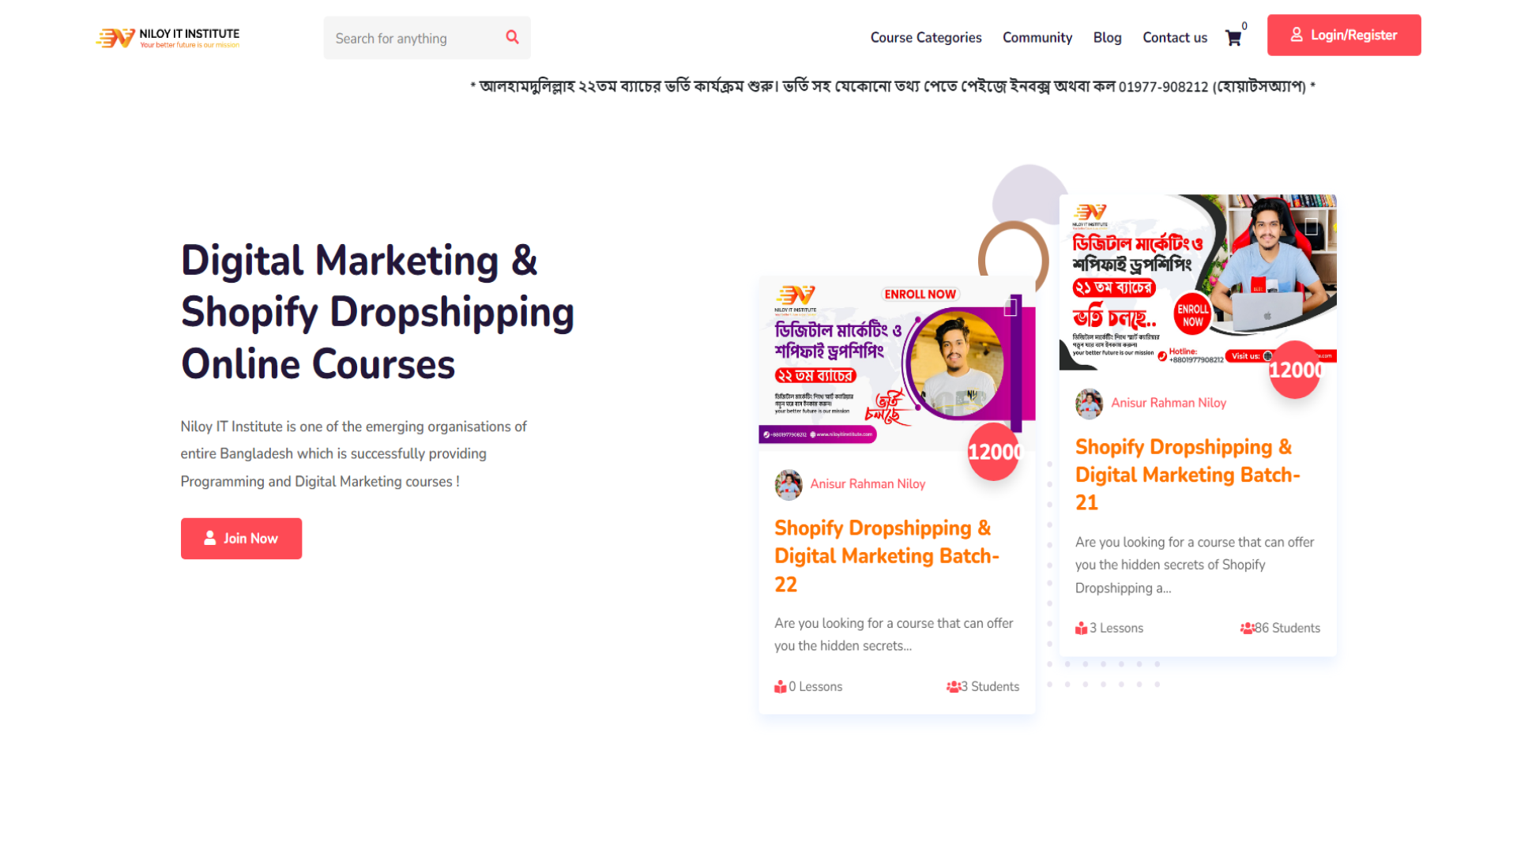Click the 12000 price badge on Batch-22
1517x853 pixels.
993,452
